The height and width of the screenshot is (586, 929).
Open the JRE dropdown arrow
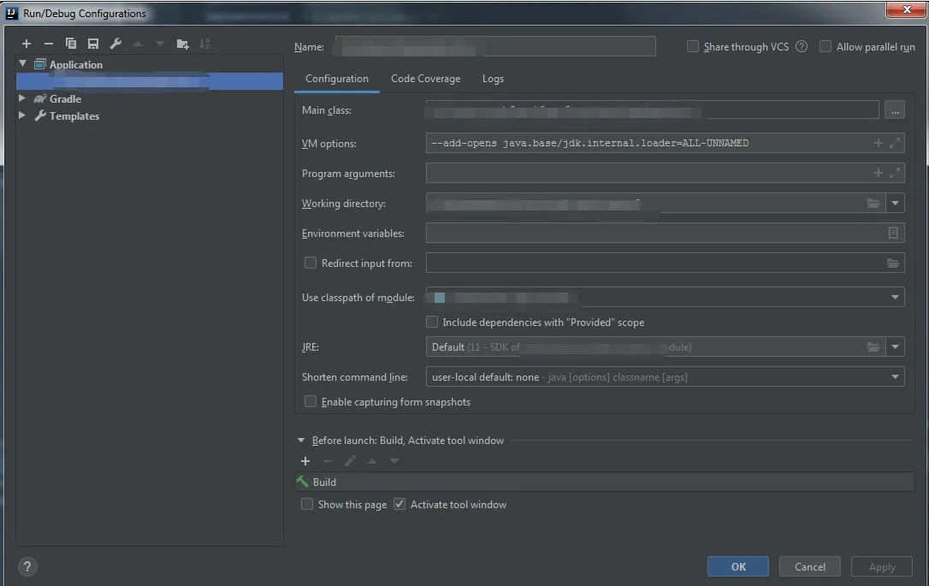[x=895, y=346]
